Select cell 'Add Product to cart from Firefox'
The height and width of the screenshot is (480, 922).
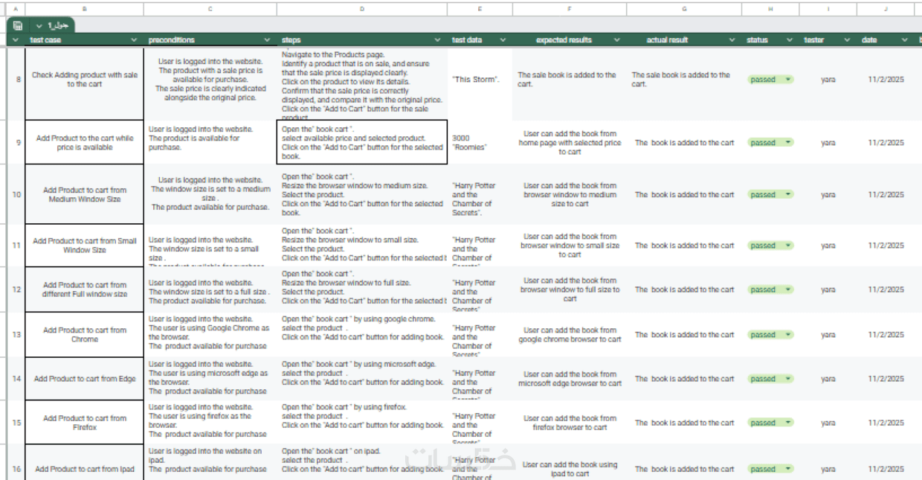84,423
